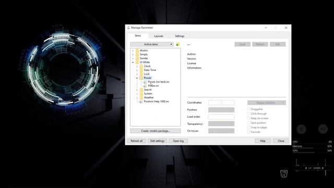Open the Position dropdown
The width and height of the screenshot is (334, 188).
pos(221,110)
